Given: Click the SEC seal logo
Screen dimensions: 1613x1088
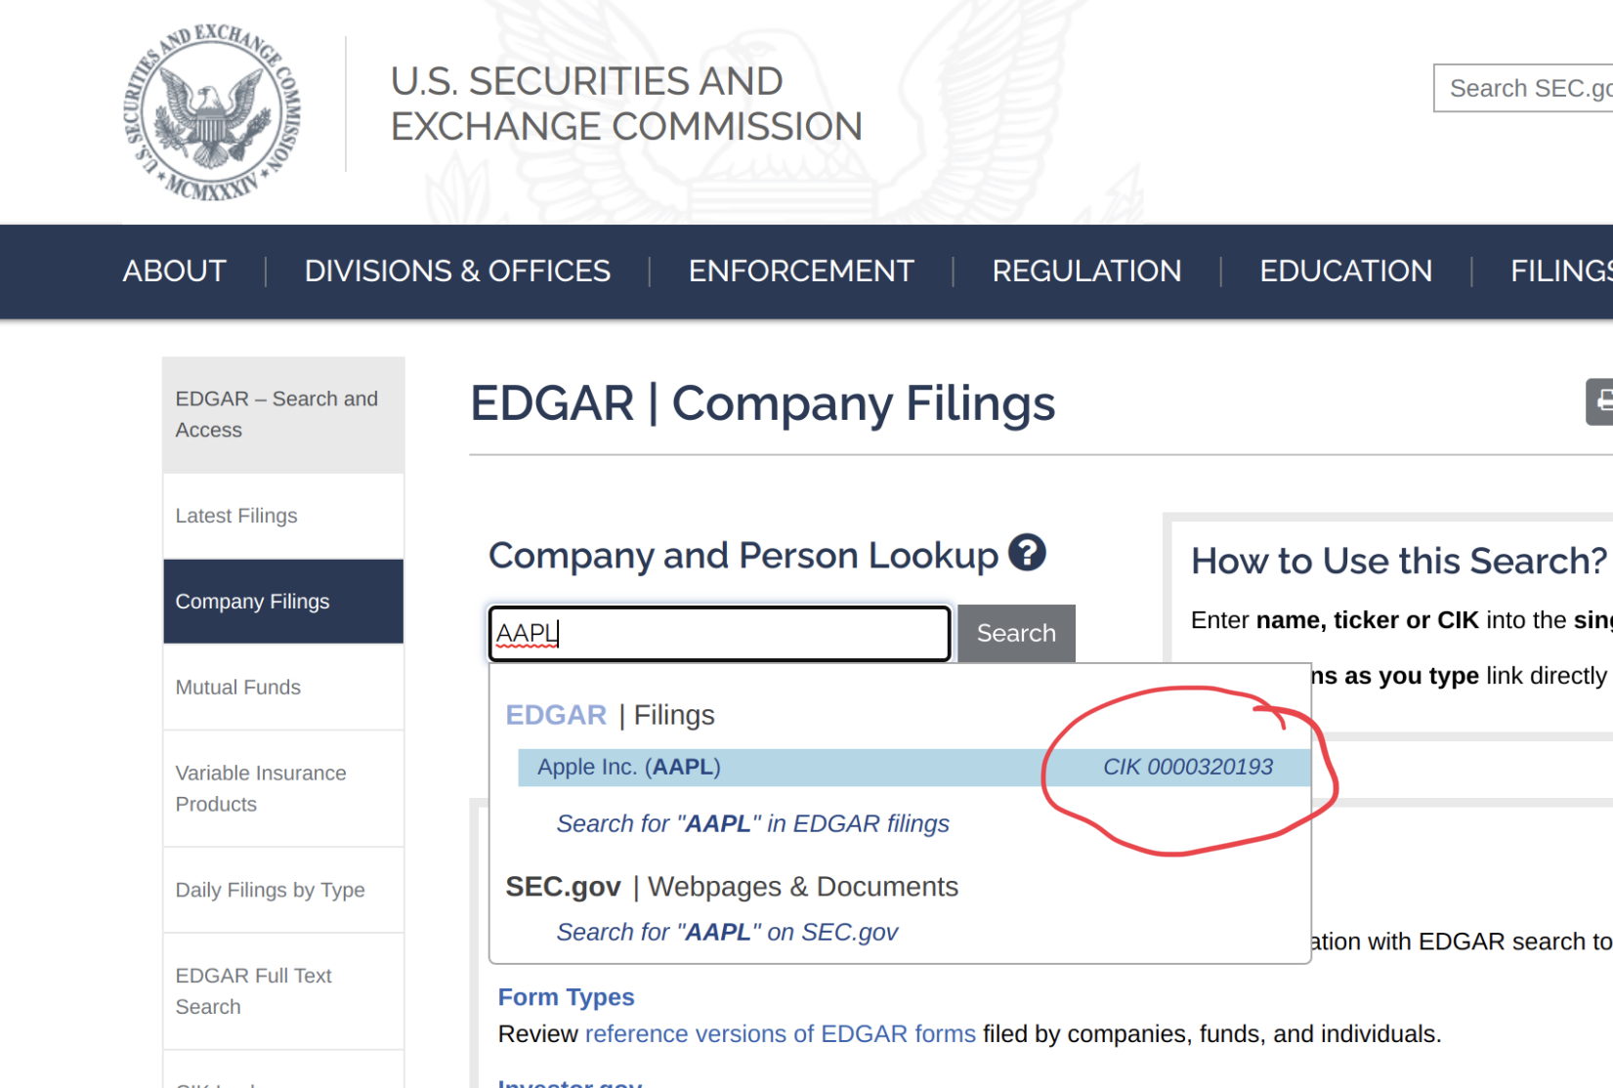Looking at the screenshot, I should [212, 112].
